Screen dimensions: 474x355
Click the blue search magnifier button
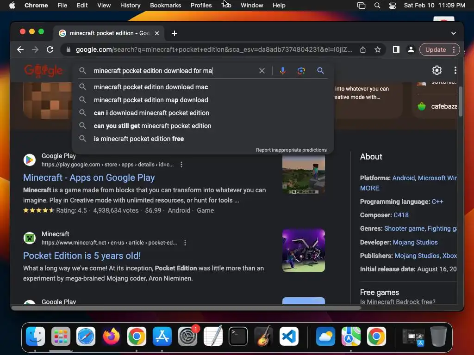click(x=320, y=71)
